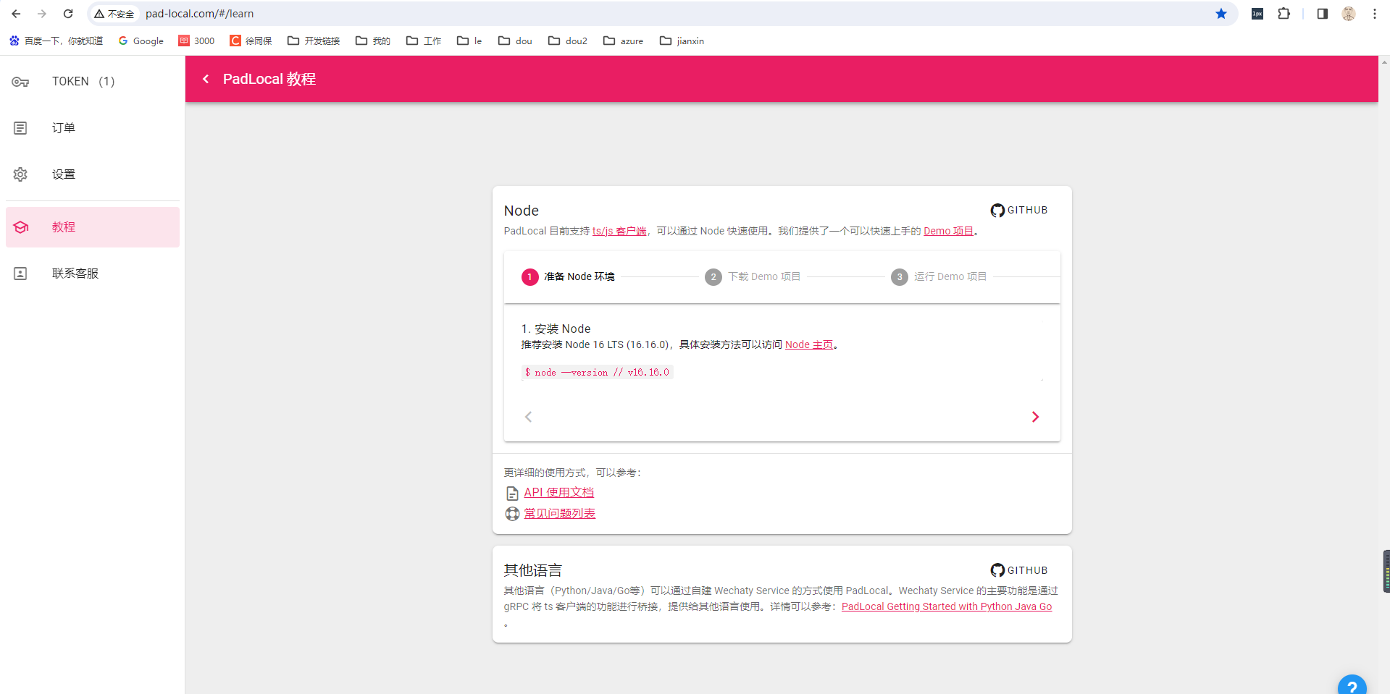Open 设置 in the sidebar
Screen dimensions: 1390x694
tap(93, 174)
